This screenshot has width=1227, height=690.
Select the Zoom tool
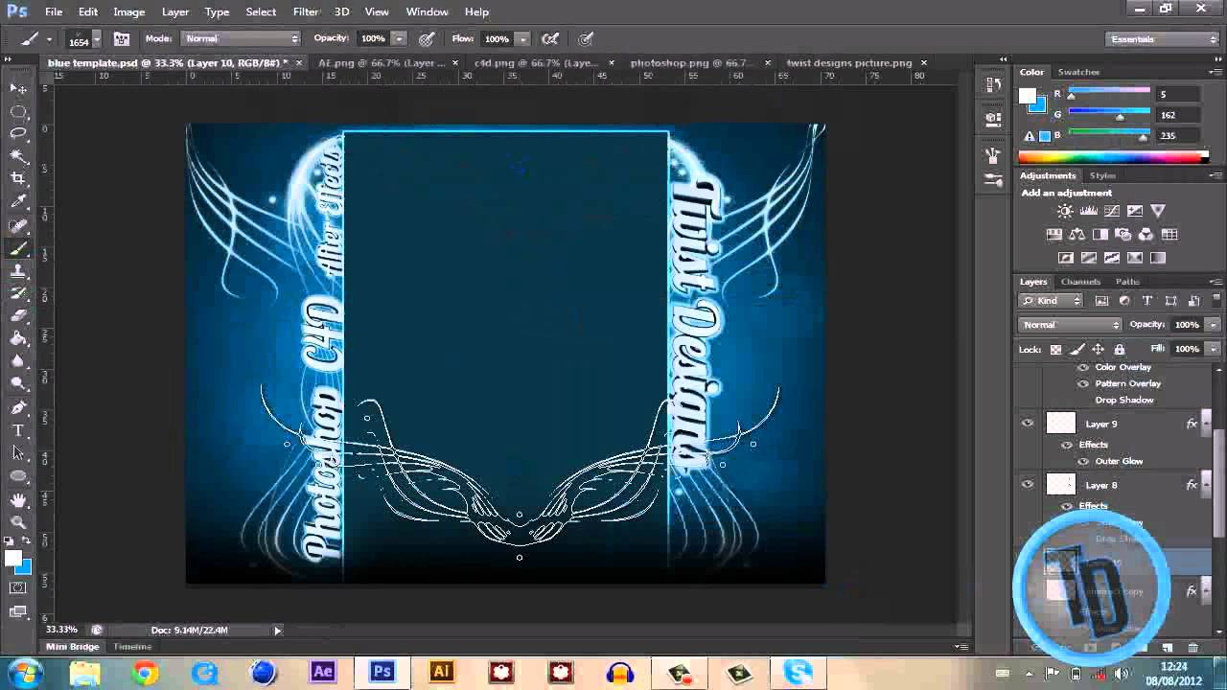[18, 522]
